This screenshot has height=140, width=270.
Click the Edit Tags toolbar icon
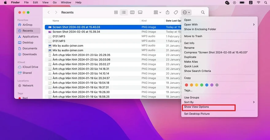pyautogui.click(x=176, y=13)
